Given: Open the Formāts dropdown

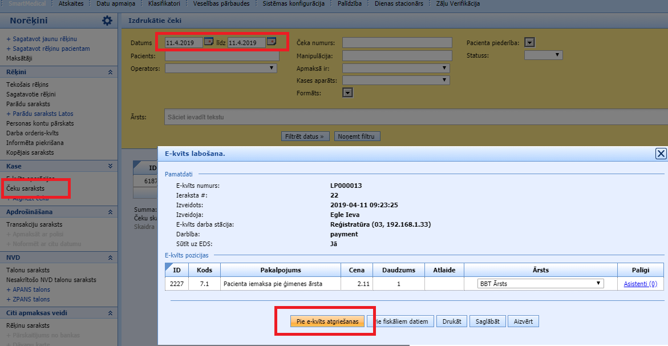Looking at the screenshot, I should tap(347, 92).
